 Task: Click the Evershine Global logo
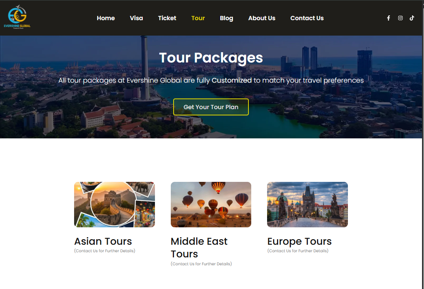pos(17,17)
